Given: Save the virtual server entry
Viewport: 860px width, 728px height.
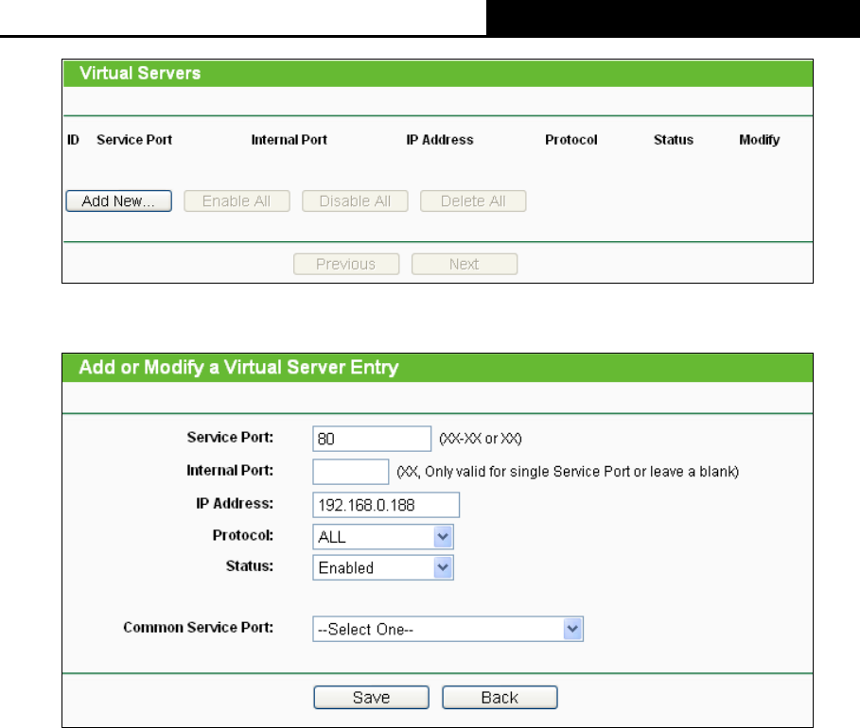Looking at the screenshot, I should [x=371, y=698].
